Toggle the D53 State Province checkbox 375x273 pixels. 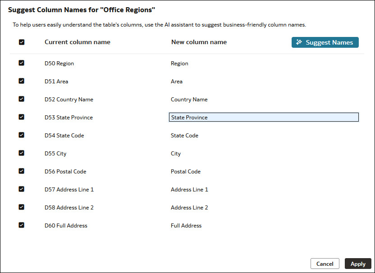tap(21, 117)
